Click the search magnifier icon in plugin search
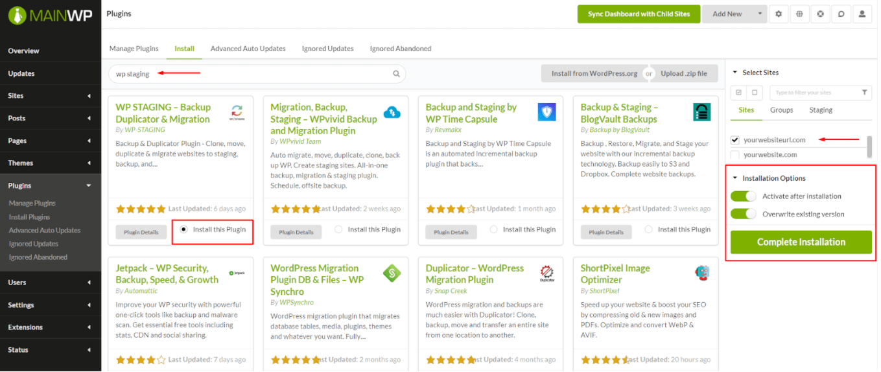Viewport: 881px width, 372px height. click(396, 74)
